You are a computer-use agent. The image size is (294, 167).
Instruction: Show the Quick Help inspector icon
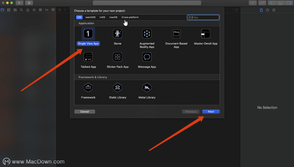pos(274,10)
